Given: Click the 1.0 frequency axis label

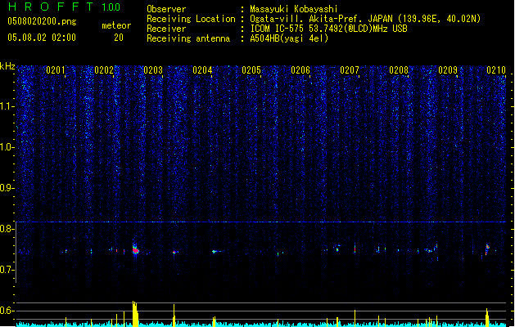Looking at the screenshot, I should pyautogui.click(x=7, y=147).
